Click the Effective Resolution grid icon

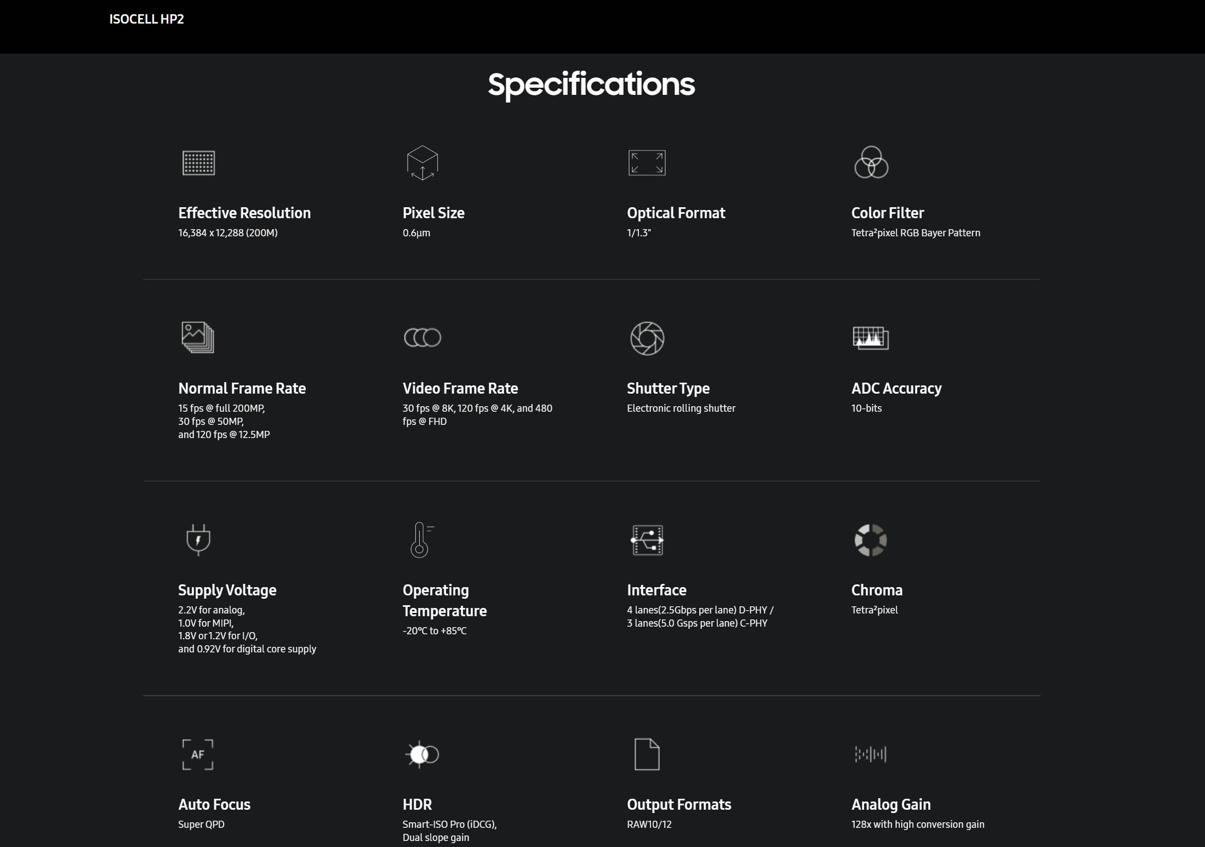click(x=198, y=163)
